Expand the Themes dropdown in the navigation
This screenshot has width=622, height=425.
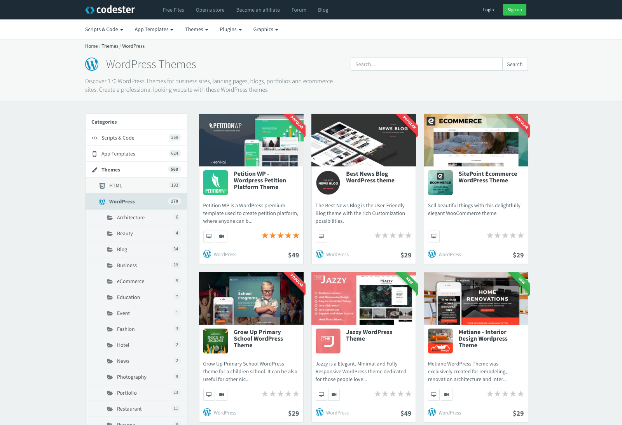tap(196, 29)
